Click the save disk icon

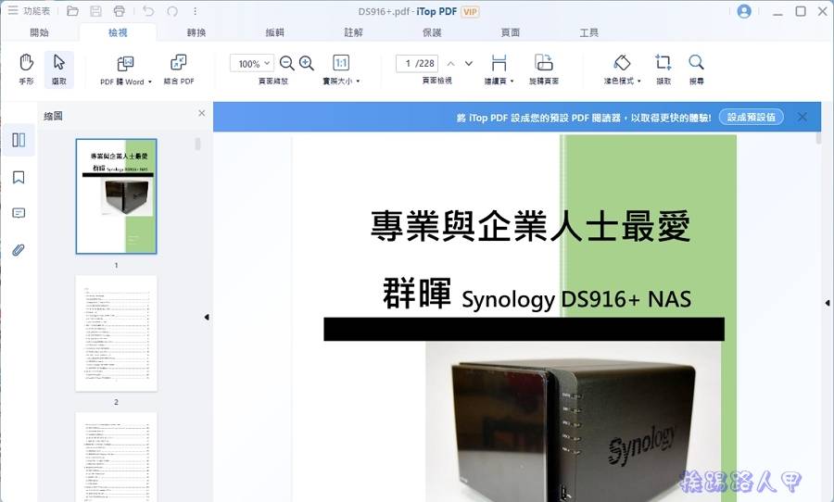pyautogui.click(x=95, y=11)
